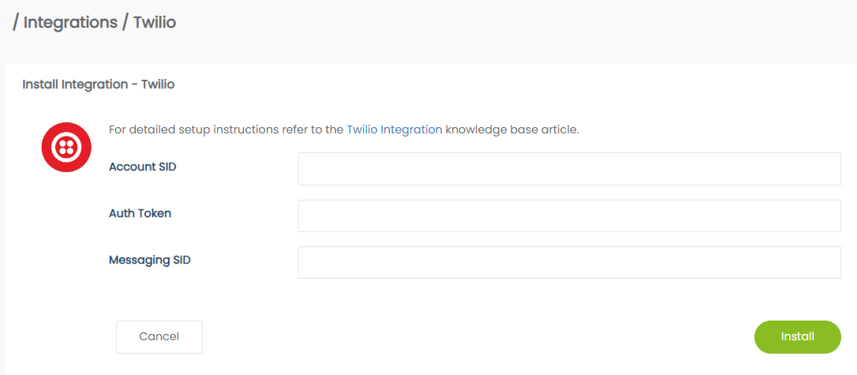Click the "knowledge base article" text

512,129
